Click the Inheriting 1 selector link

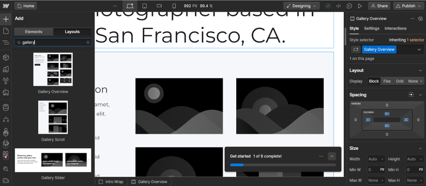[x=407, y=40]
